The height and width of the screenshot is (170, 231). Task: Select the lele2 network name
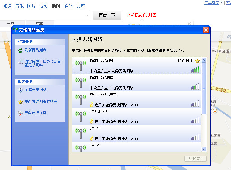[95, 145]
